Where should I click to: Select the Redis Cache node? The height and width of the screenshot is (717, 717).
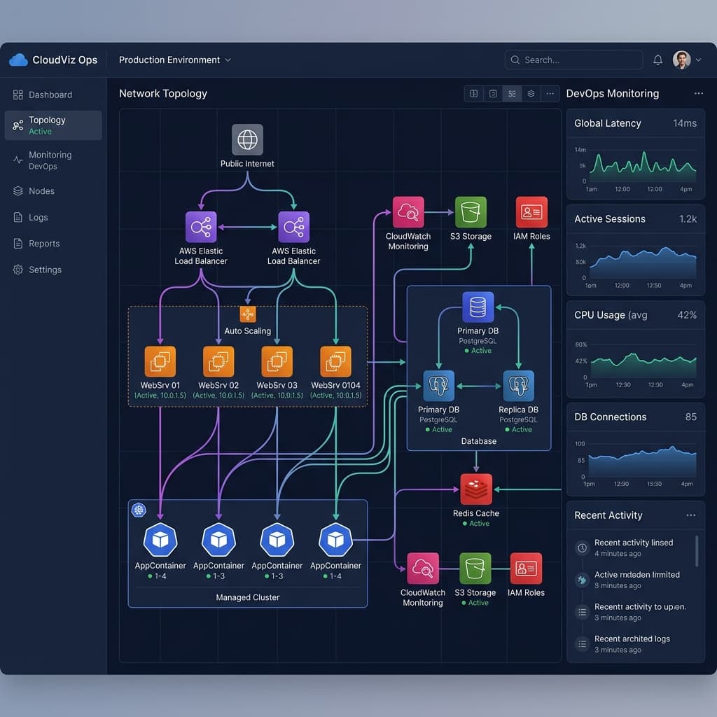(x=476, y=489)
